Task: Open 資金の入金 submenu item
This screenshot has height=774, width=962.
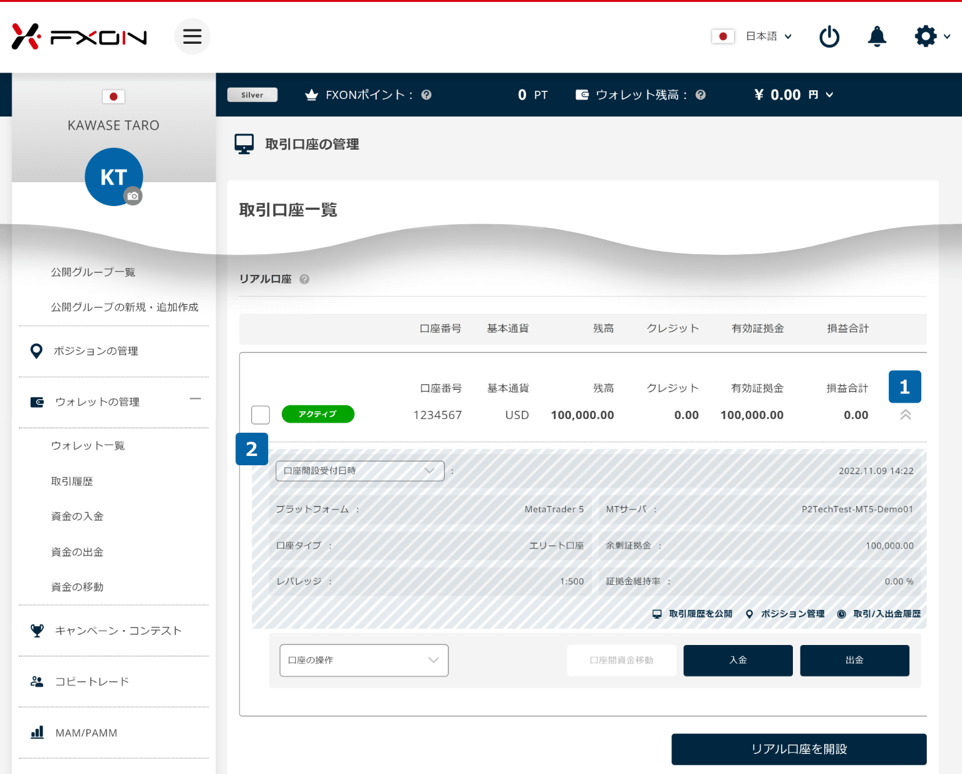Action: 77,516
